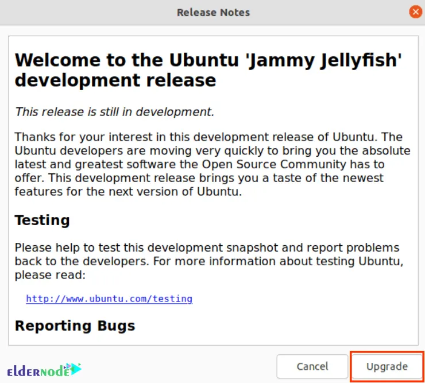Image resolution: width=425 pixels, height=383 pixels.
Task: Close the Release Notes dialog
Action: click(x=415, y=12)
